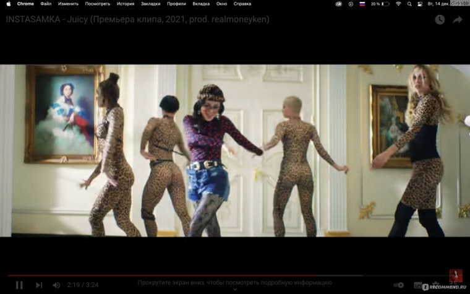Toggle the autoplay switch
470x294 pixels.
tap(398, 285)
